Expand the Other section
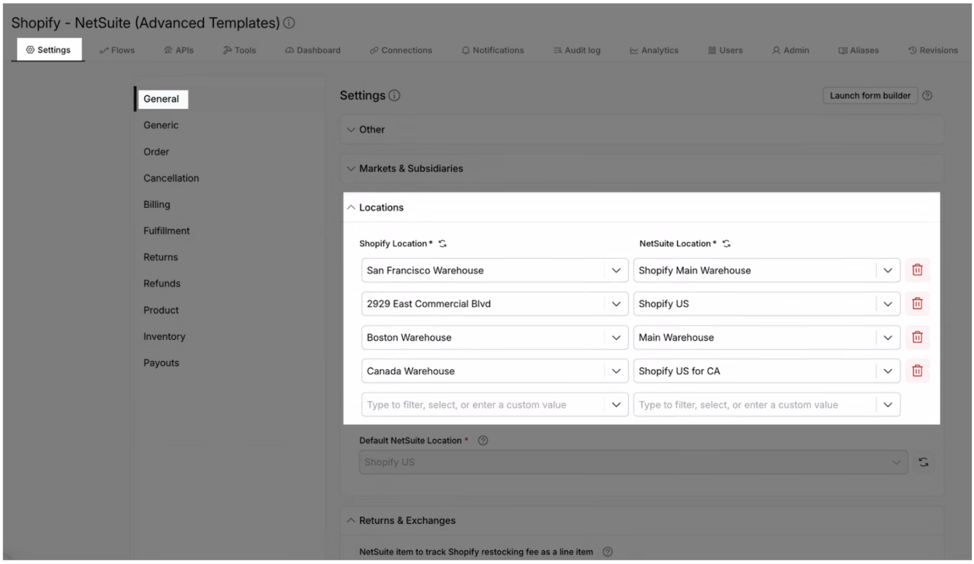The image size is (974, 564). [642, 130]
